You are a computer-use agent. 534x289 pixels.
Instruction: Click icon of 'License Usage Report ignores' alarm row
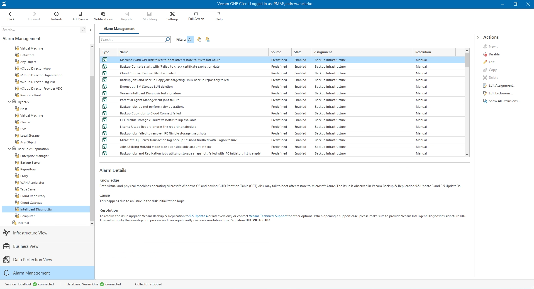tap(105, 127)
